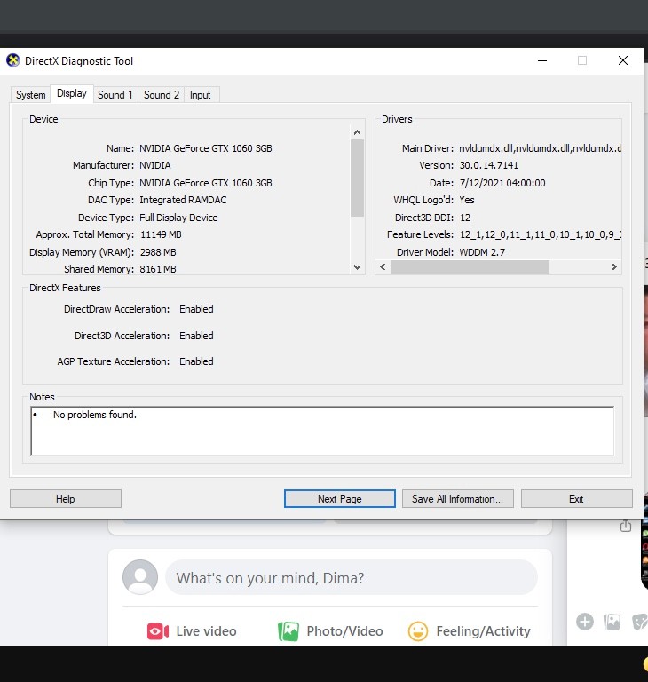The height and width of the screenshot is (682, 648).
Task: Click the Help button
Action: click(66, 498)
